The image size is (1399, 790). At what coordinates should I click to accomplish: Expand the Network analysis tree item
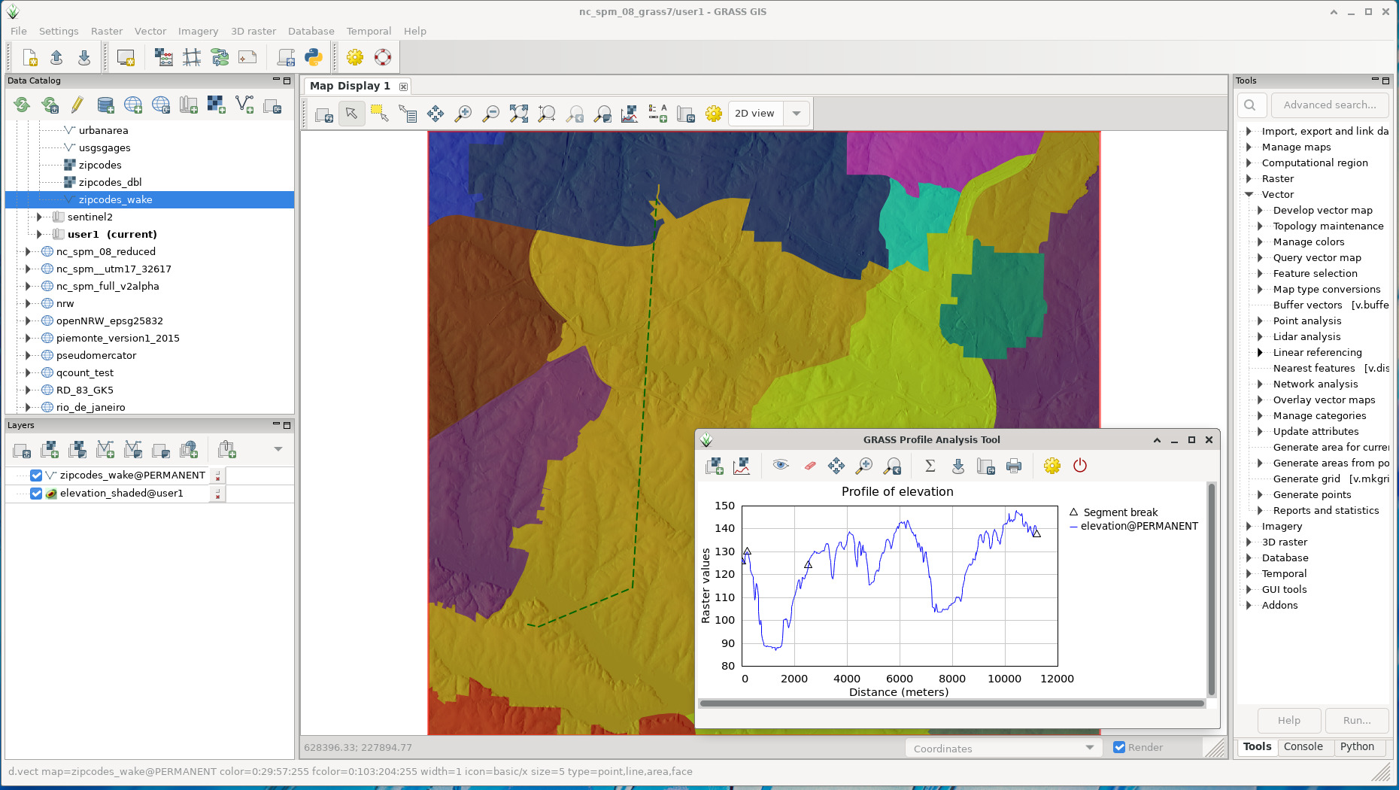[x=1260, y=384]
